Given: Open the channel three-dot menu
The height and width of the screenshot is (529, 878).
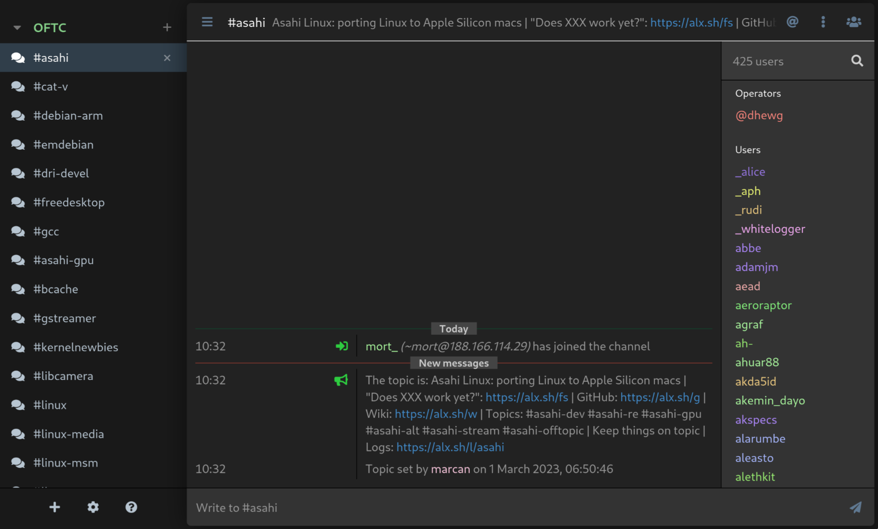Looking at the screenshot, I should 823,22.
